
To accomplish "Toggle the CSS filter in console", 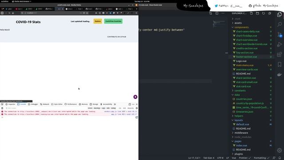I will click(120, 108).
